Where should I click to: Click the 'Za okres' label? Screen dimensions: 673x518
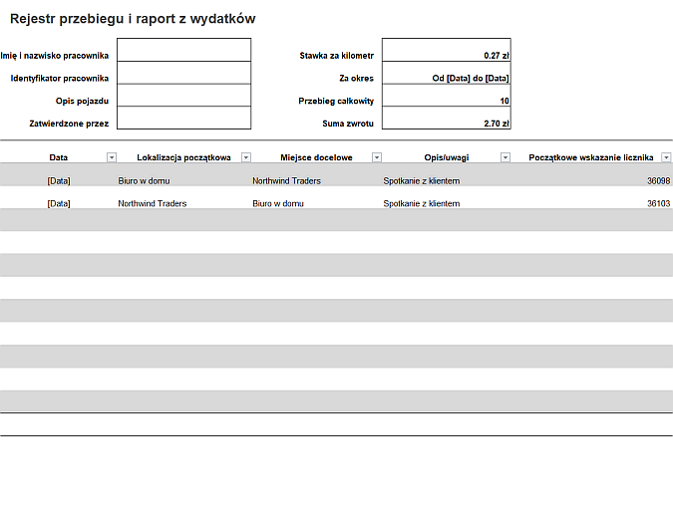[356, 78]
